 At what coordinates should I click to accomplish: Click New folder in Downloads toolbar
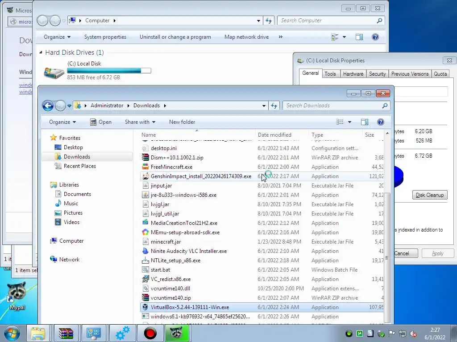tap(182, 122)
